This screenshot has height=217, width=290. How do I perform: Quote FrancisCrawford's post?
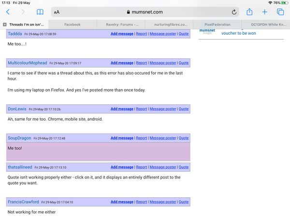coord(184,202)
